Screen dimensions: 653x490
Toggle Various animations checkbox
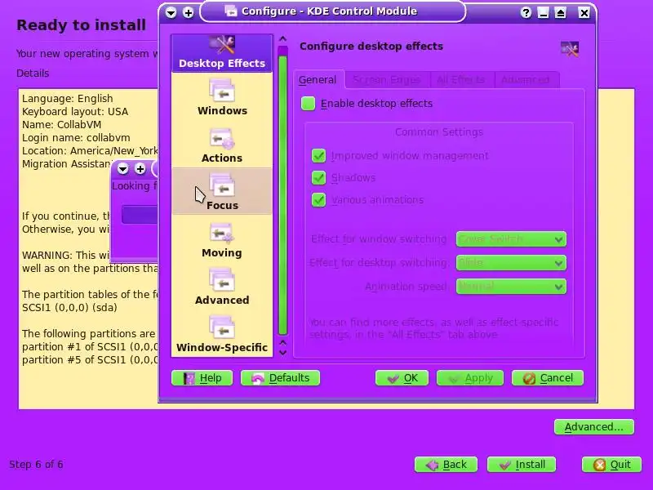tap(319, 200)
